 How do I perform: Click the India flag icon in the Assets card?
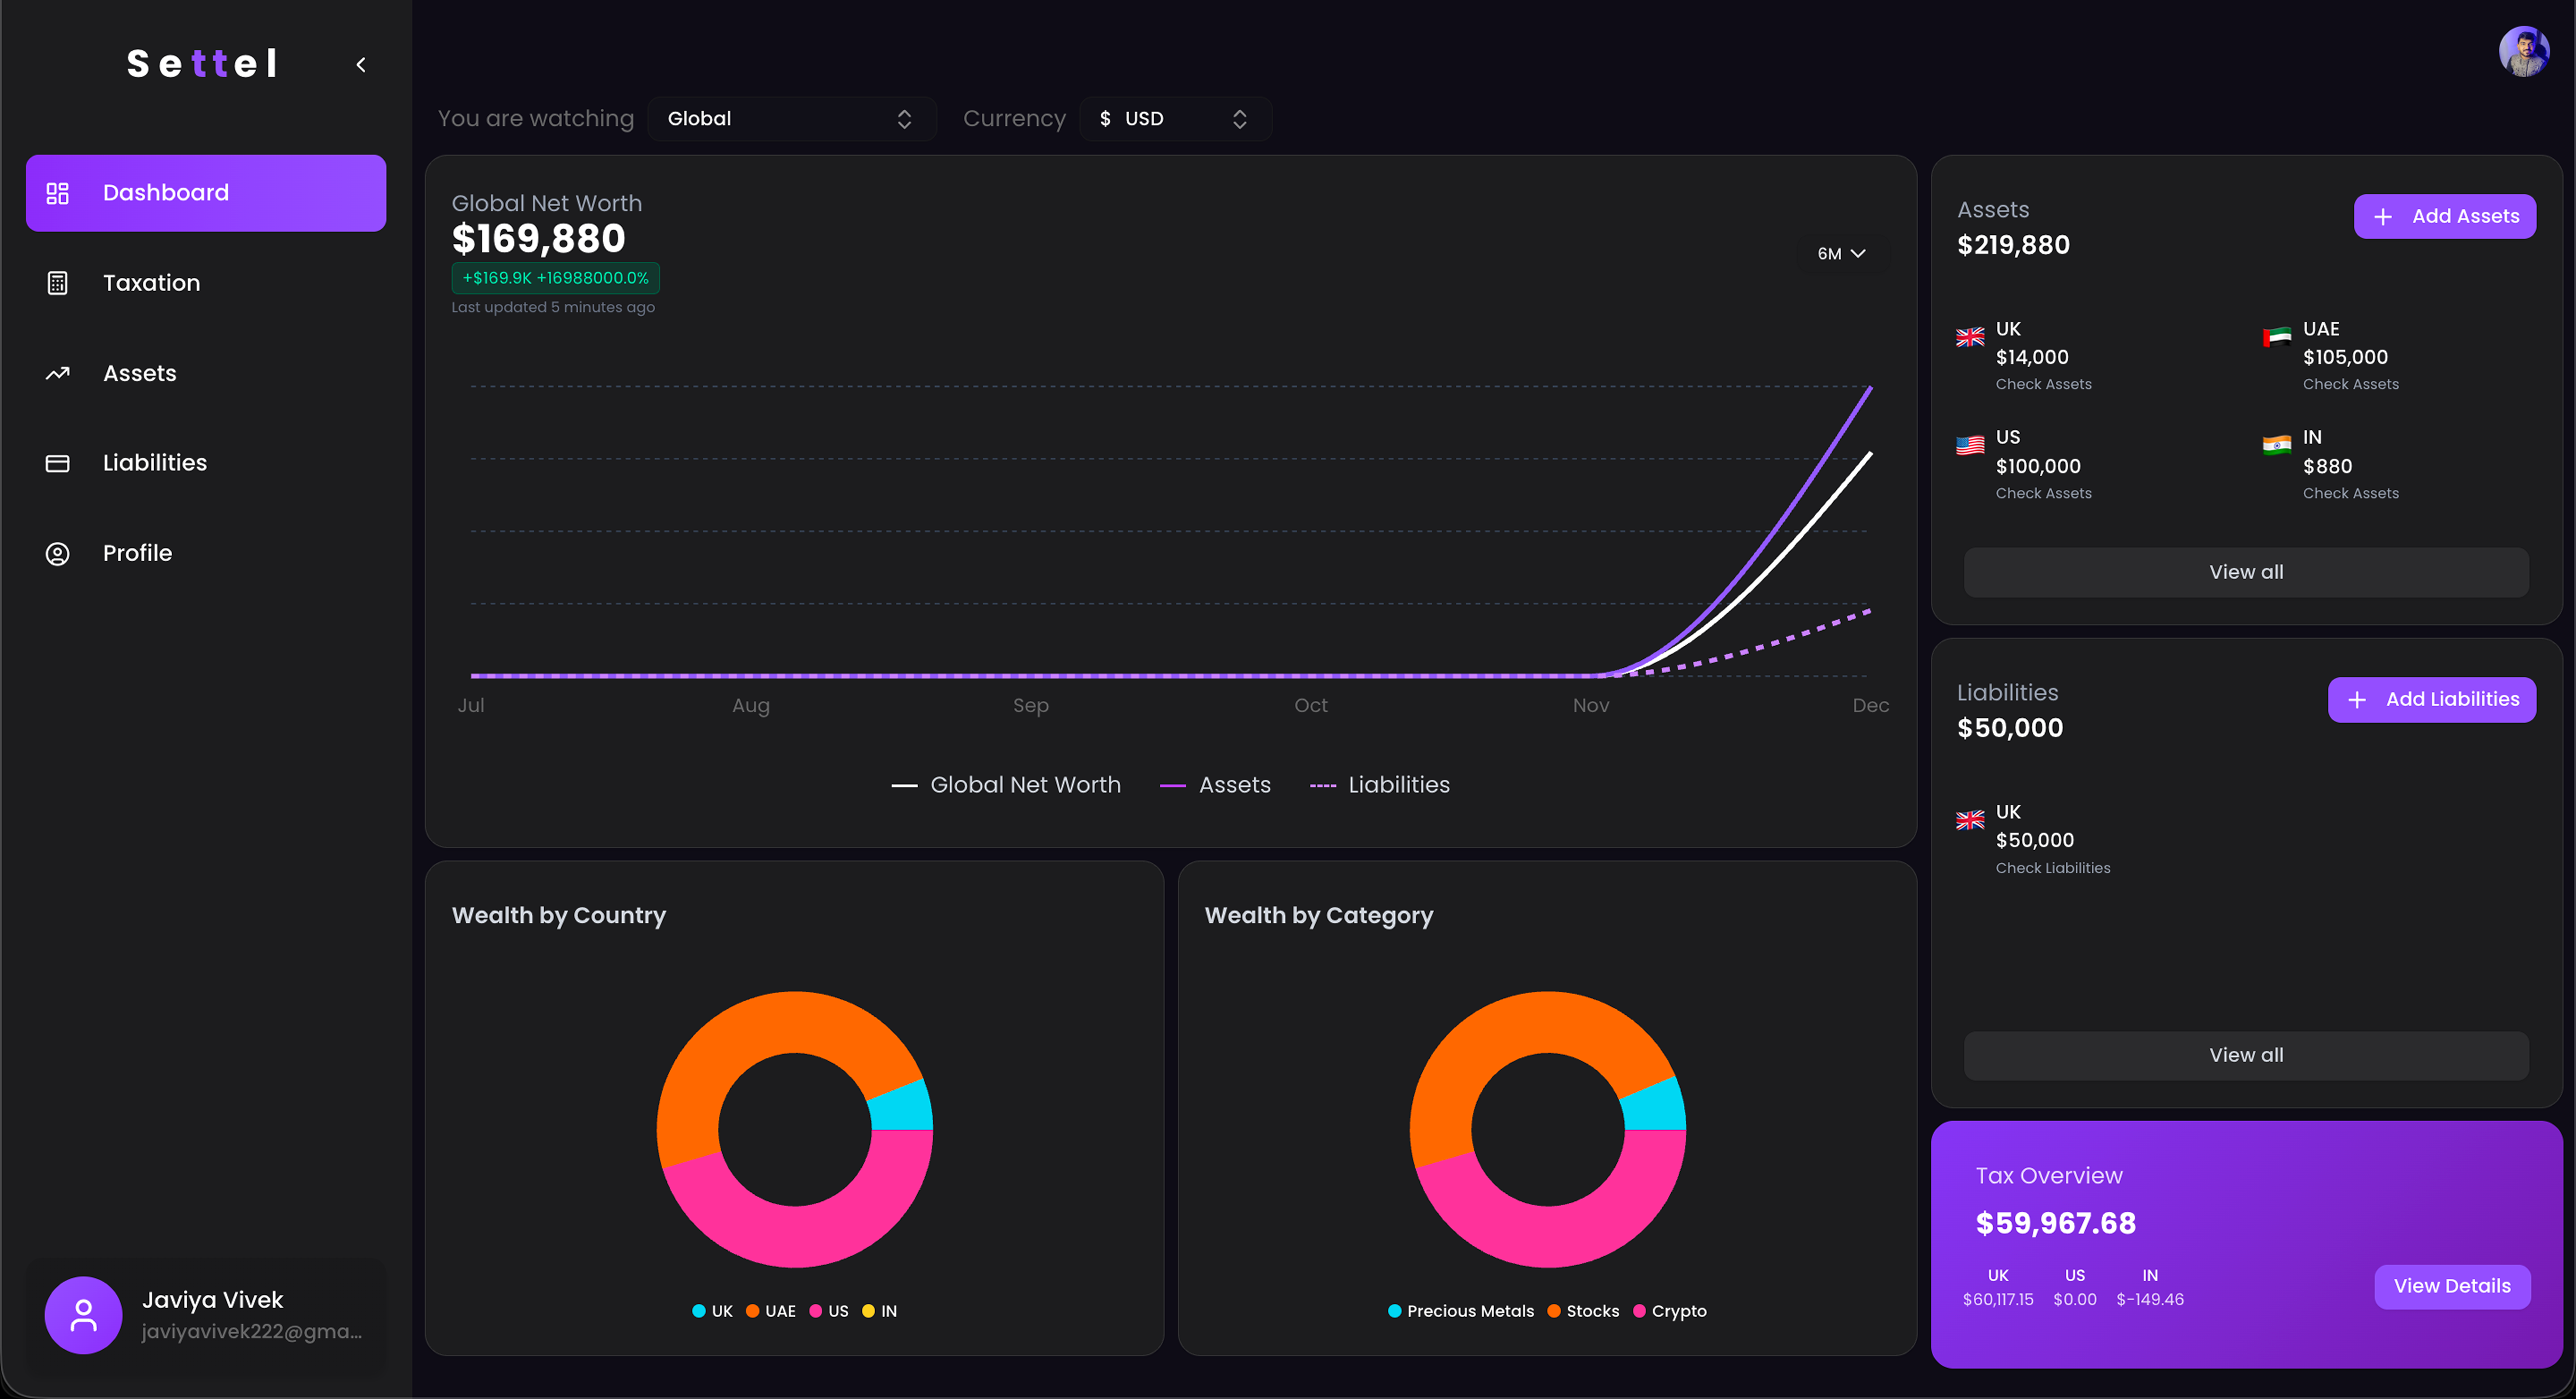(2277, 445)
